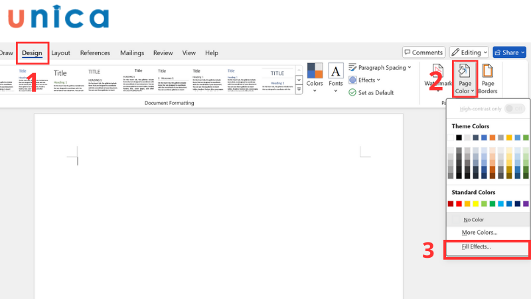This screenshot has width=531, height=299.
Task: Pick the gold theme color swatch
Action: [509, 138]
